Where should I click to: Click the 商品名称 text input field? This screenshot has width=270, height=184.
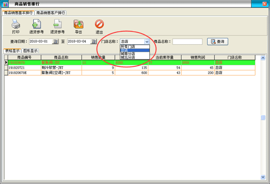pyautogui.click(x=188, y=42)
